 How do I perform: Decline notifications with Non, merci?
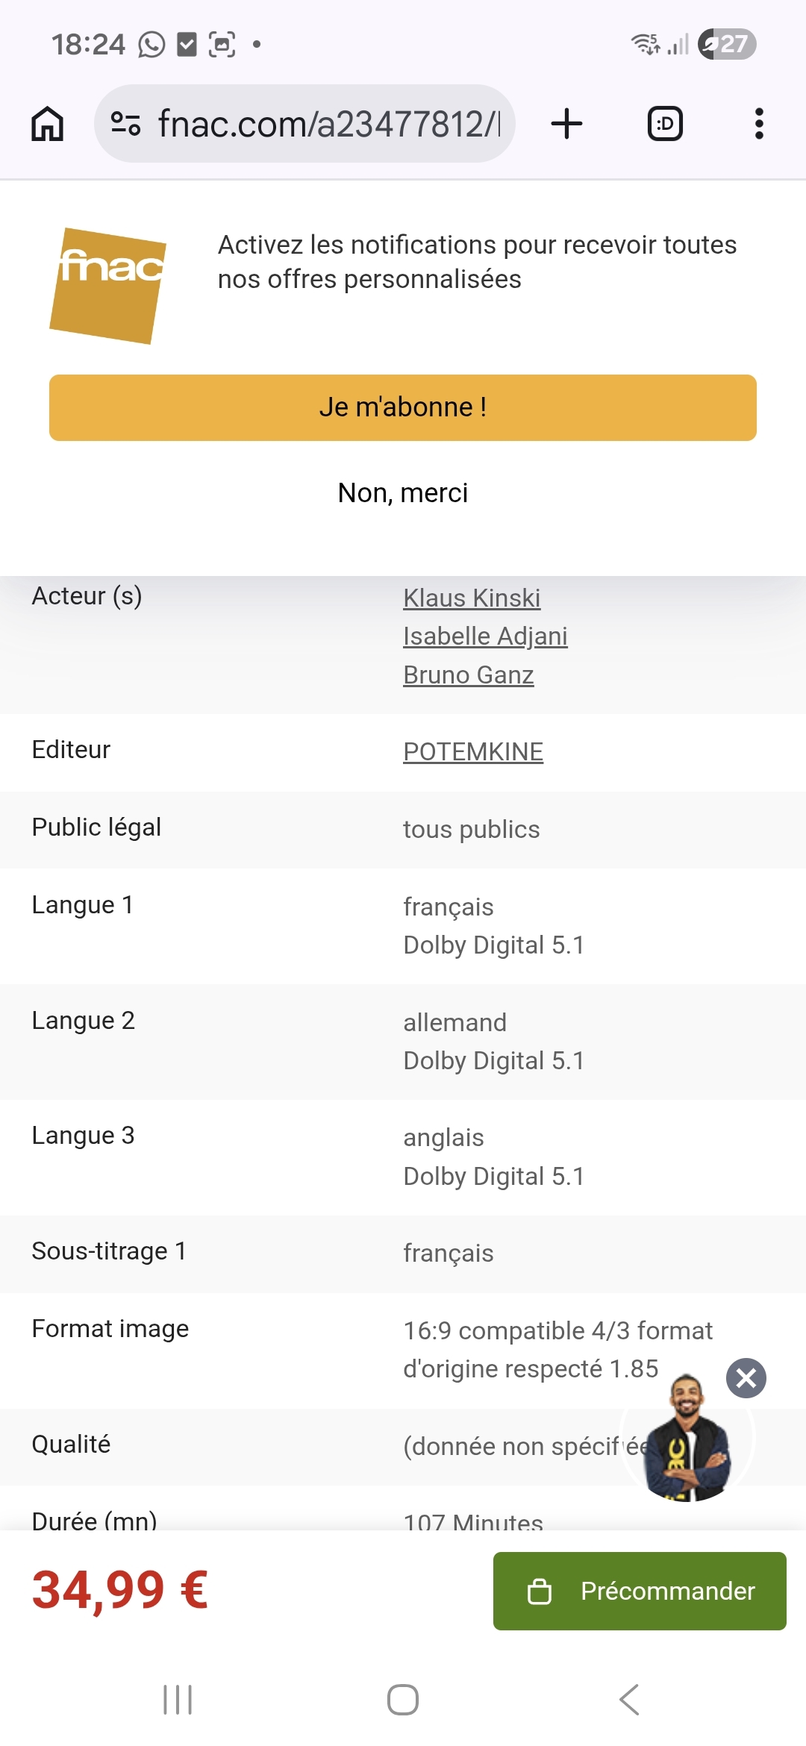403,492
